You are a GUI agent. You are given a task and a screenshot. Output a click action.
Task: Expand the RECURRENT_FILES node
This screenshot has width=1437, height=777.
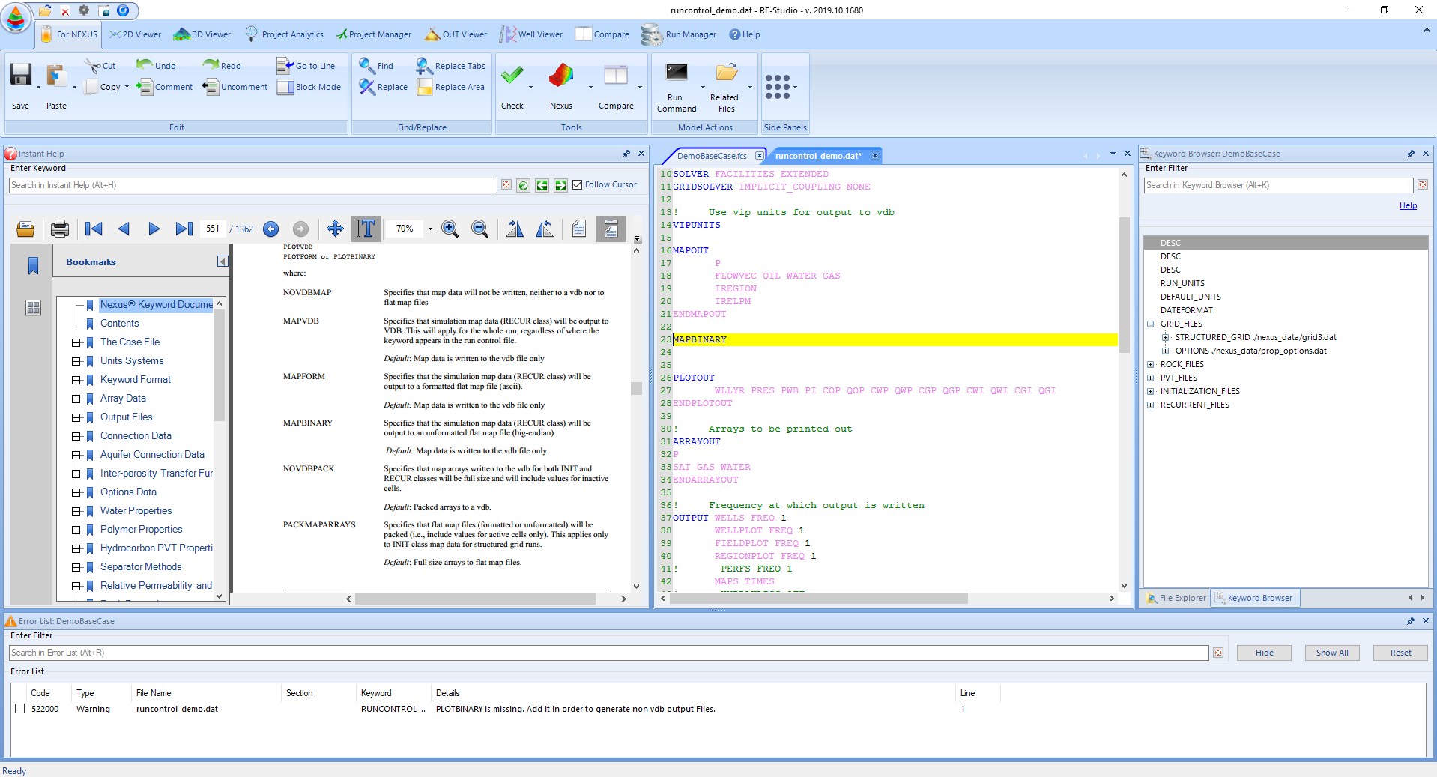pyautogui.click(x=1150, y=405)
